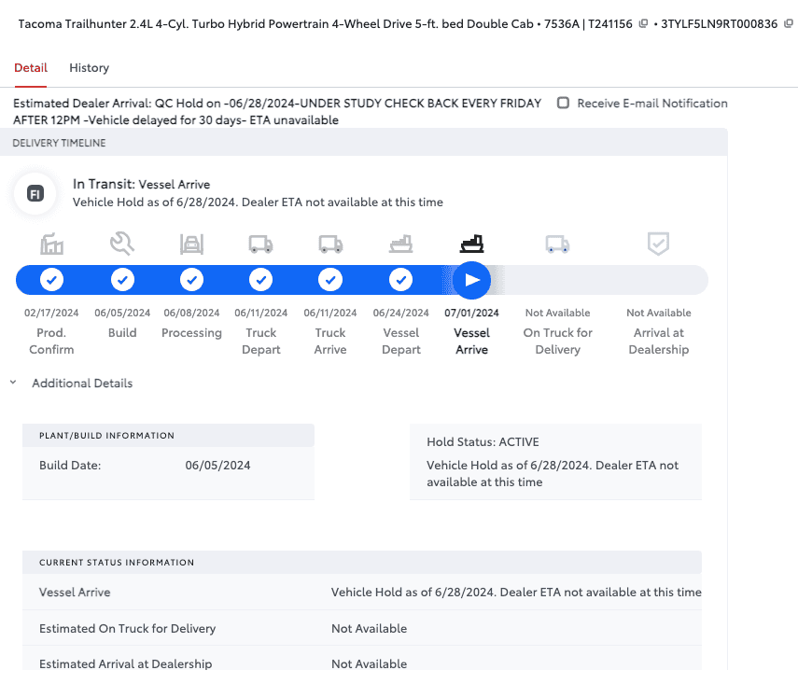798x684 pixels.
Task: Click the Arrival at Dealership shield icon
Action: (x=658, y=244)
